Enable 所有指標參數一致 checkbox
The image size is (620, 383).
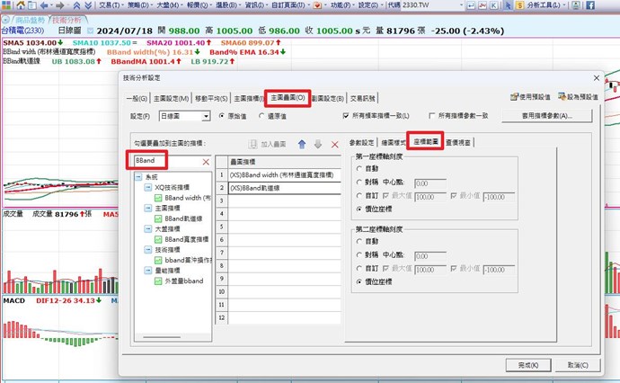click(x=432, y=116)
